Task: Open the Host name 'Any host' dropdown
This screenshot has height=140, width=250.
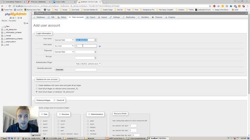Action: tap(64, 46)
